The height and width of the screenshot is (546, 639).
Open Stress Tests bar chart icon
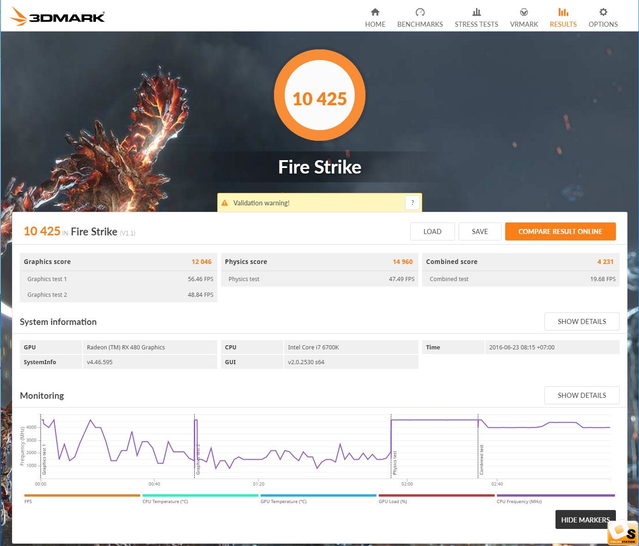point(477,12)
